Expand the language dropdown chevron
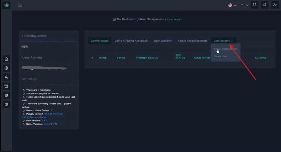The width and height of the screenshot is (281, 152). pyautogui.click(x=235, y=5)
